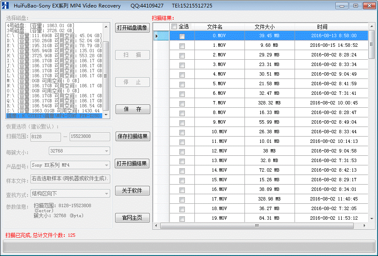Tick the 全选 select-all checkbox
Viewport: 378px width, 256px height.
(174, 27)
